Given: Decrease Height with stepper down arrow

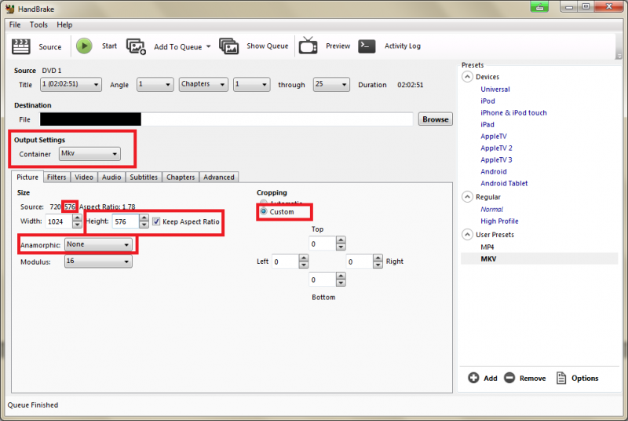Looking at the screenshot, I should click(144, 225).
